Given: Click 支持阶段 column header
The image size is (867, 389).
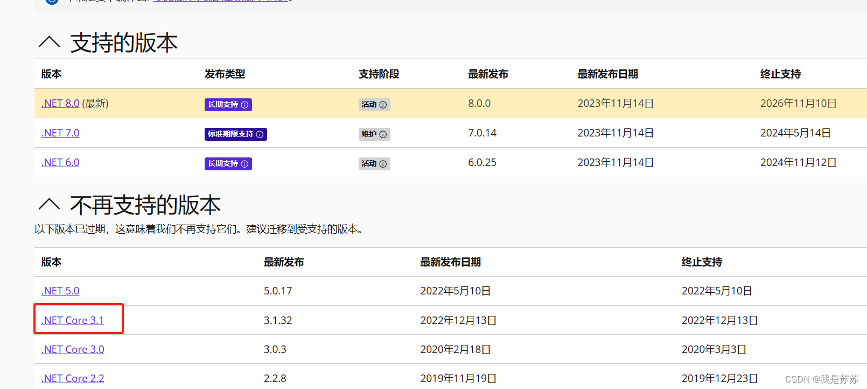Looking at the screenshot, I should click(x=379, y=74).
